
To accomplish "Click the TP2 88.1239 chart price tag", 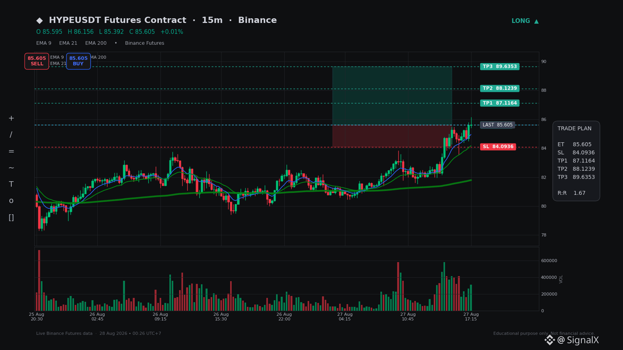I will point(500,88).
